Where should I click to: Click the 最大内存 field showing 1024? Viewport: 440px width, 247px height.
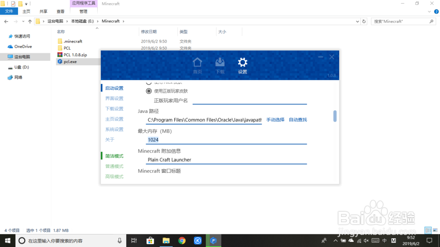pyautogui.click(x=226, y=140)
